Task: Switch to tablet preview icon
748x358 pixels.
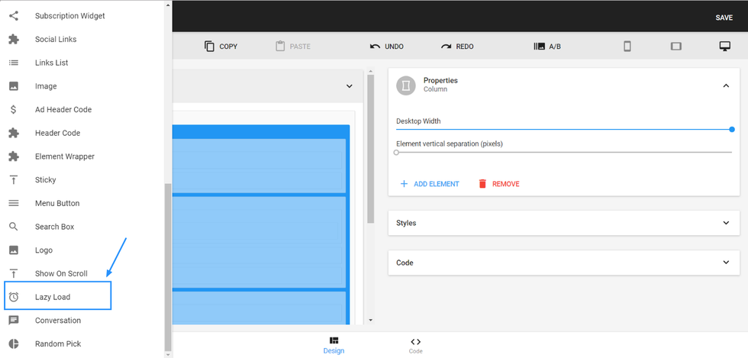Action: (675, 47)
